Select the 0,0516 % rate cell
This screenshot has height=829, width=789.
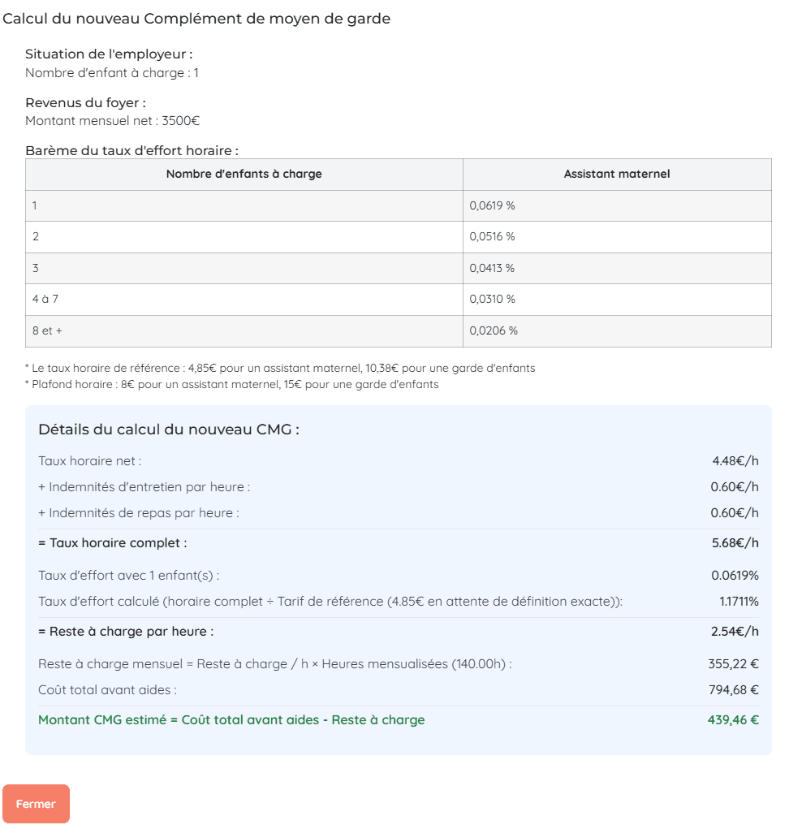pyautogui.click(x=493, y=236)
